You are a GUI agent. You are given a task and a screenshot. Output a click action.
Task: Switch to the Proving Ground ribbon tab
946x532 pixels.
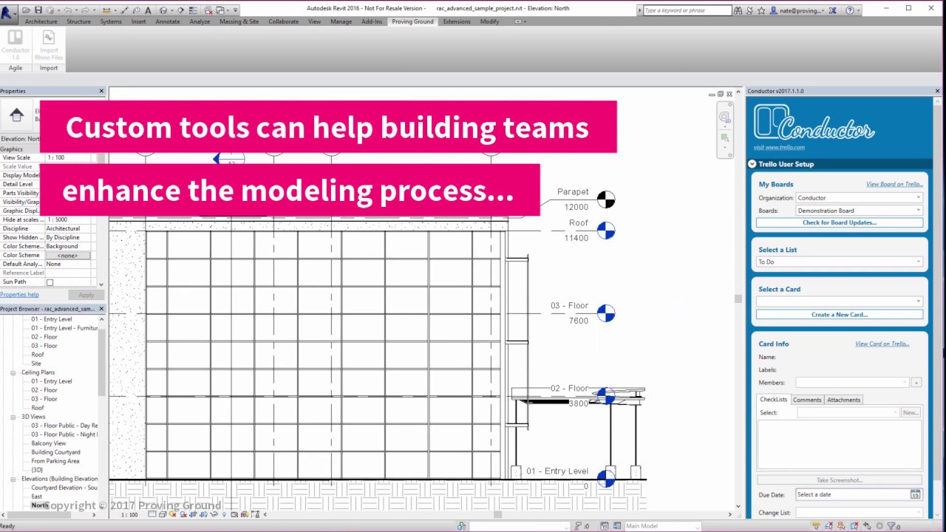click(412, 21)
